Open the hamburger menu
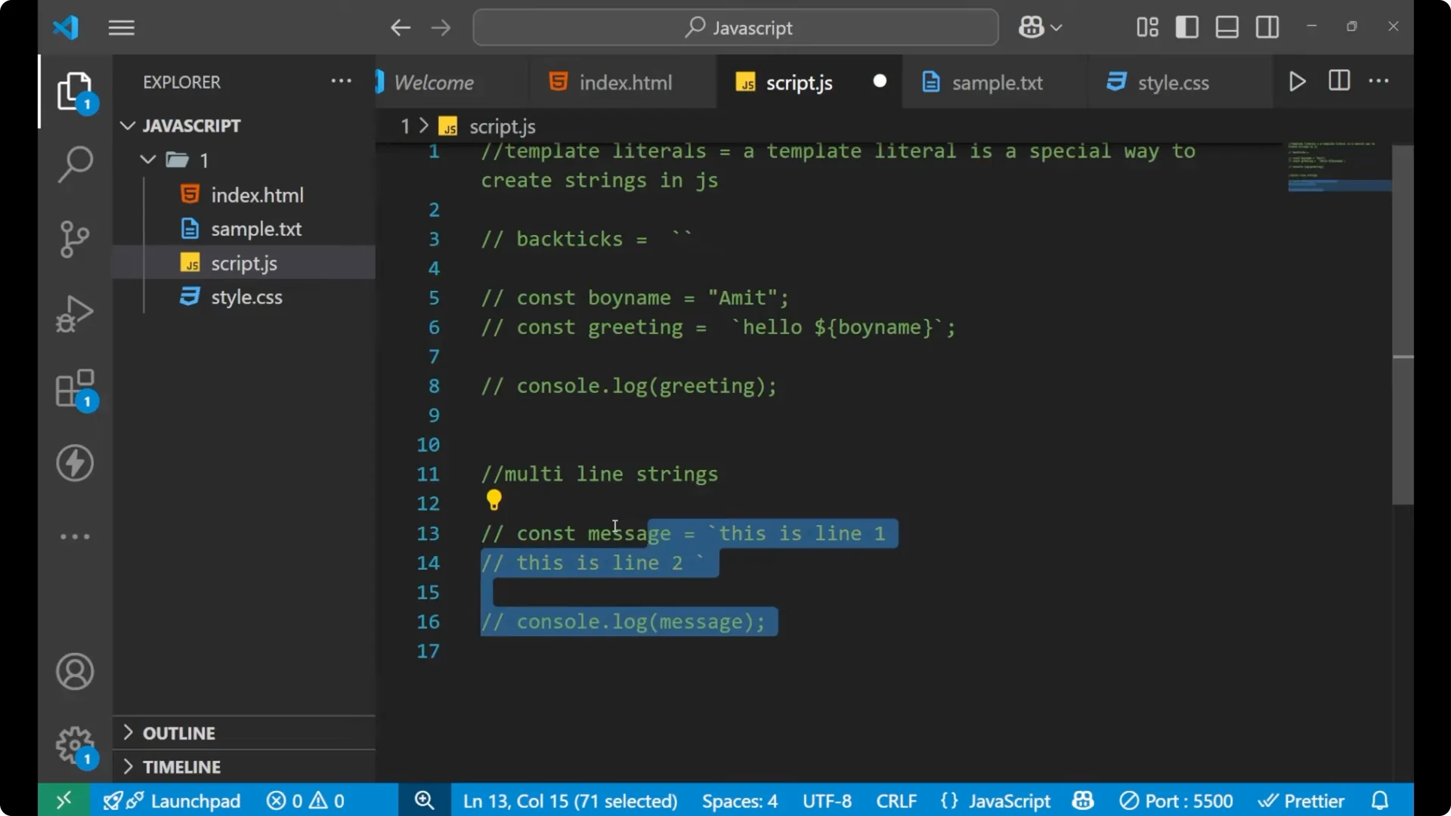Image resolution: width=1451 pixels, height=816 pixels. click(121, 27)
